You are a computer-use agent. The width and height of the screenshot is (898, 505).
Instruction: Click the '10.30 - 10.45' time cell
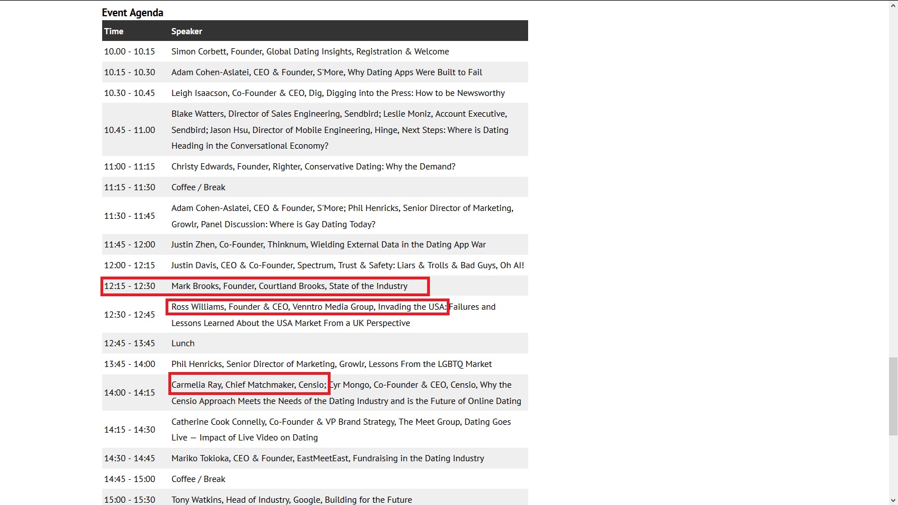click(130, 93)
